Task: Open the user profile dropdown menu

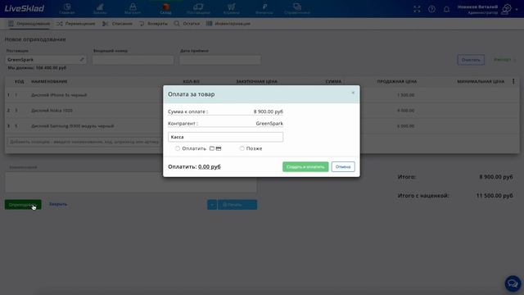Action: 488,9
